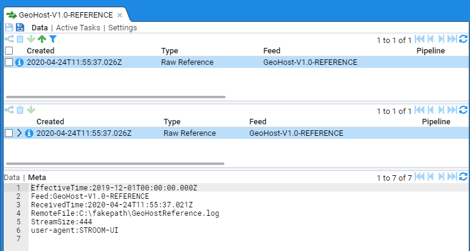Screen dimensions: 470x251
Task: Refresh the Meta data viewer pane
Action: point(463,177)
